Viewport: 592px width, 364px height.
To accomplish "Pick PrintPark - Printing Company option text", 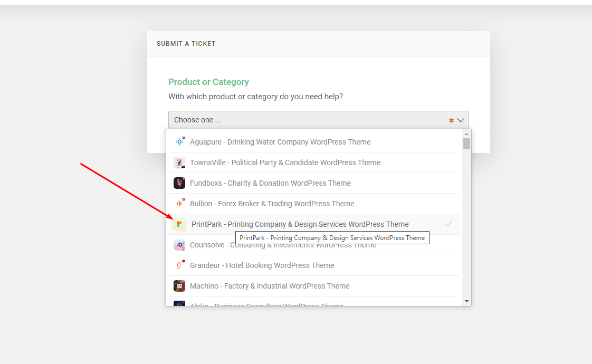I will pos(300,224).
